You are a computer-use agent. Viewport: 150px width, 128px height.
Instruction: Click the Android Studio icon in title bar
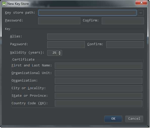pos(4,4)
